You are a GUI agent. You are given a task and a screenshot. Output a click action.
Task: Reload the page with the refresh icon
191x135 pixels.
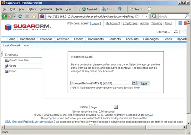[x=20, y=16]
